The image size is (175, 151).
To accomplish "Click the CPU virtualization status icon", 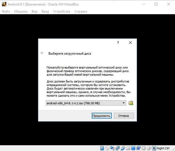I will pos(143,148).
